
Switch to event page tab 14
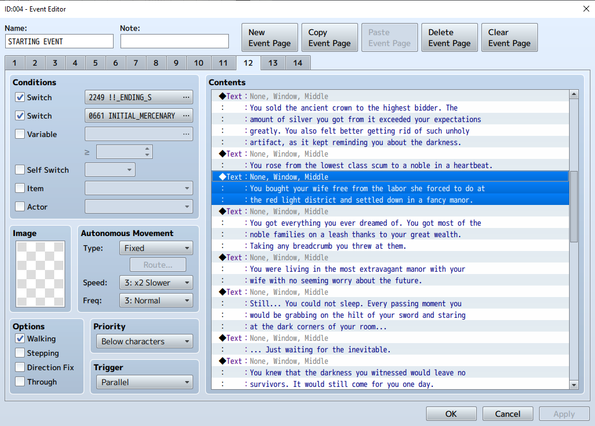pos(298,63)
